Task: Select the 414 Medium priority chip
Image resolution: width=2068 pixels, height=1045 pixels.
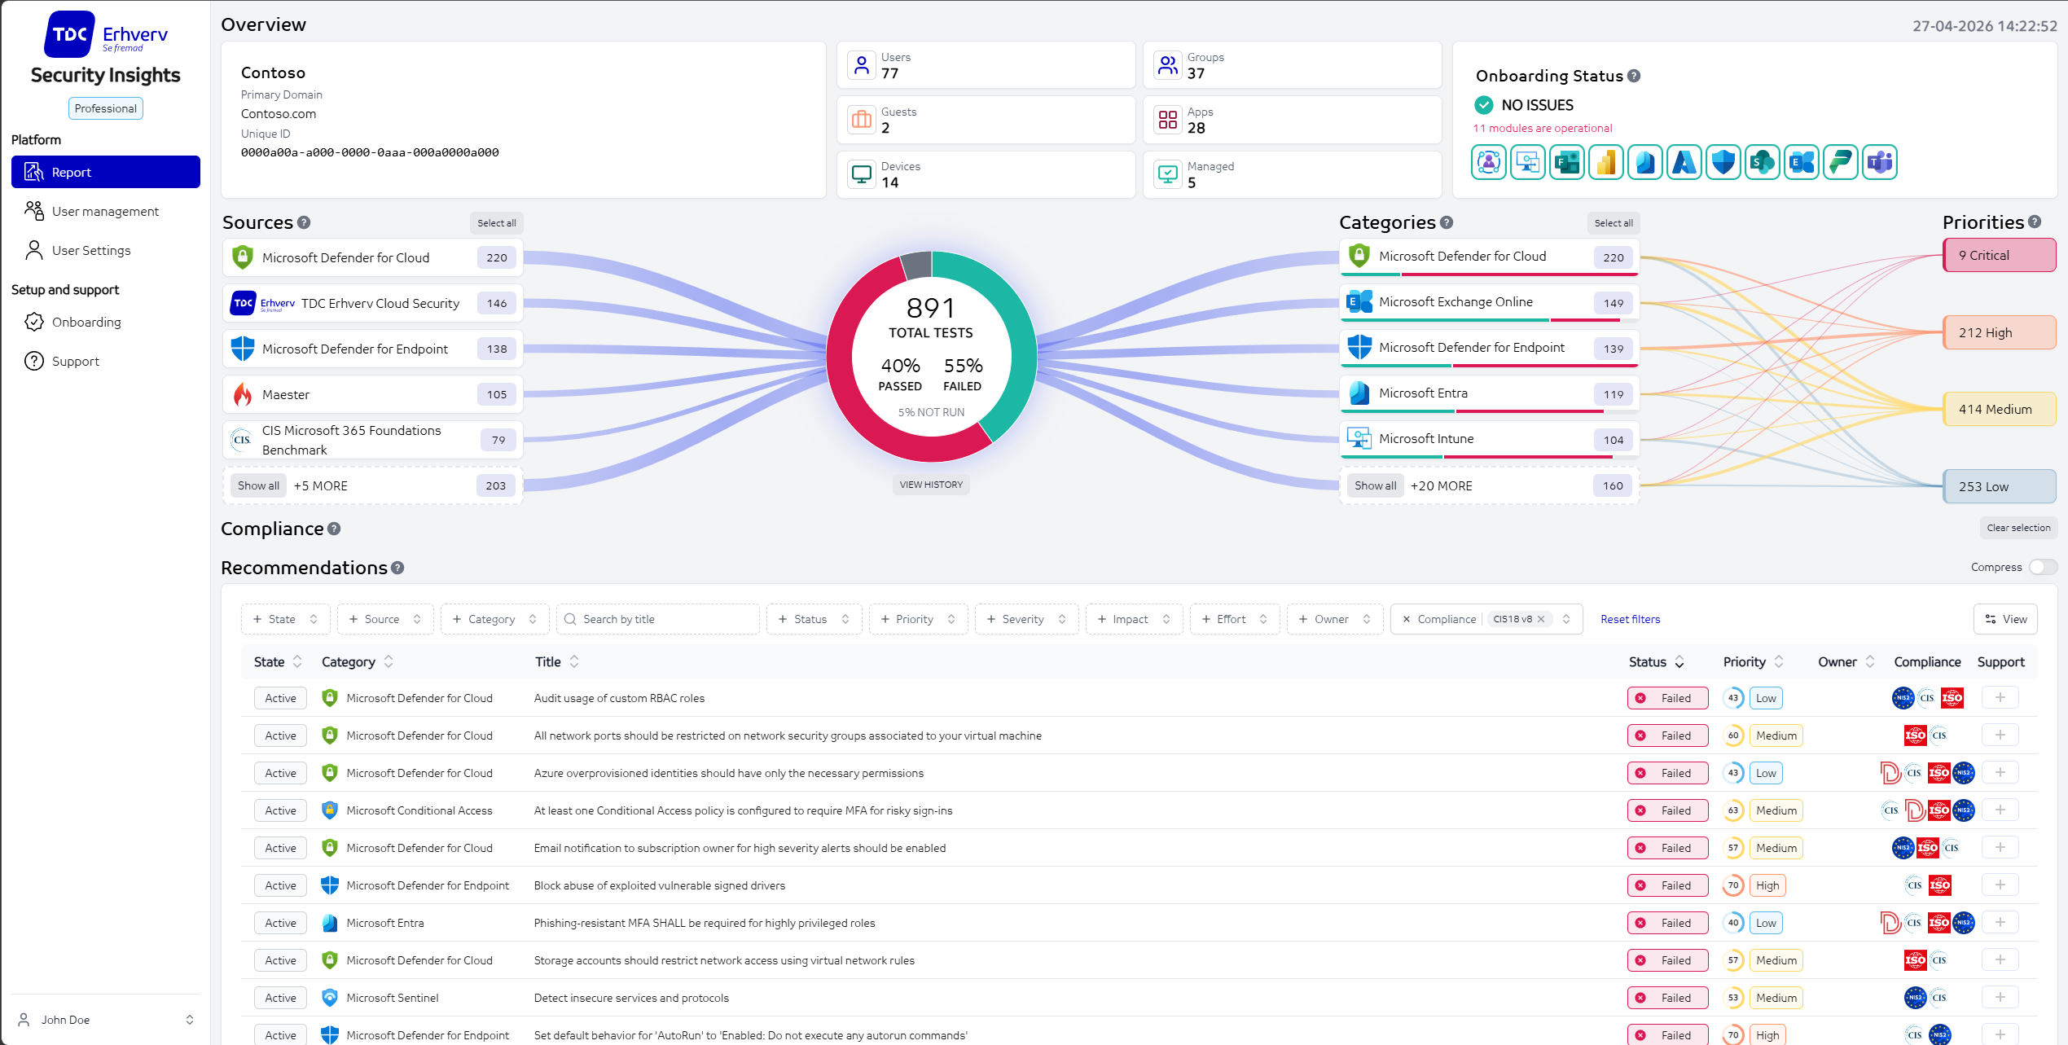Action: 2000,409
